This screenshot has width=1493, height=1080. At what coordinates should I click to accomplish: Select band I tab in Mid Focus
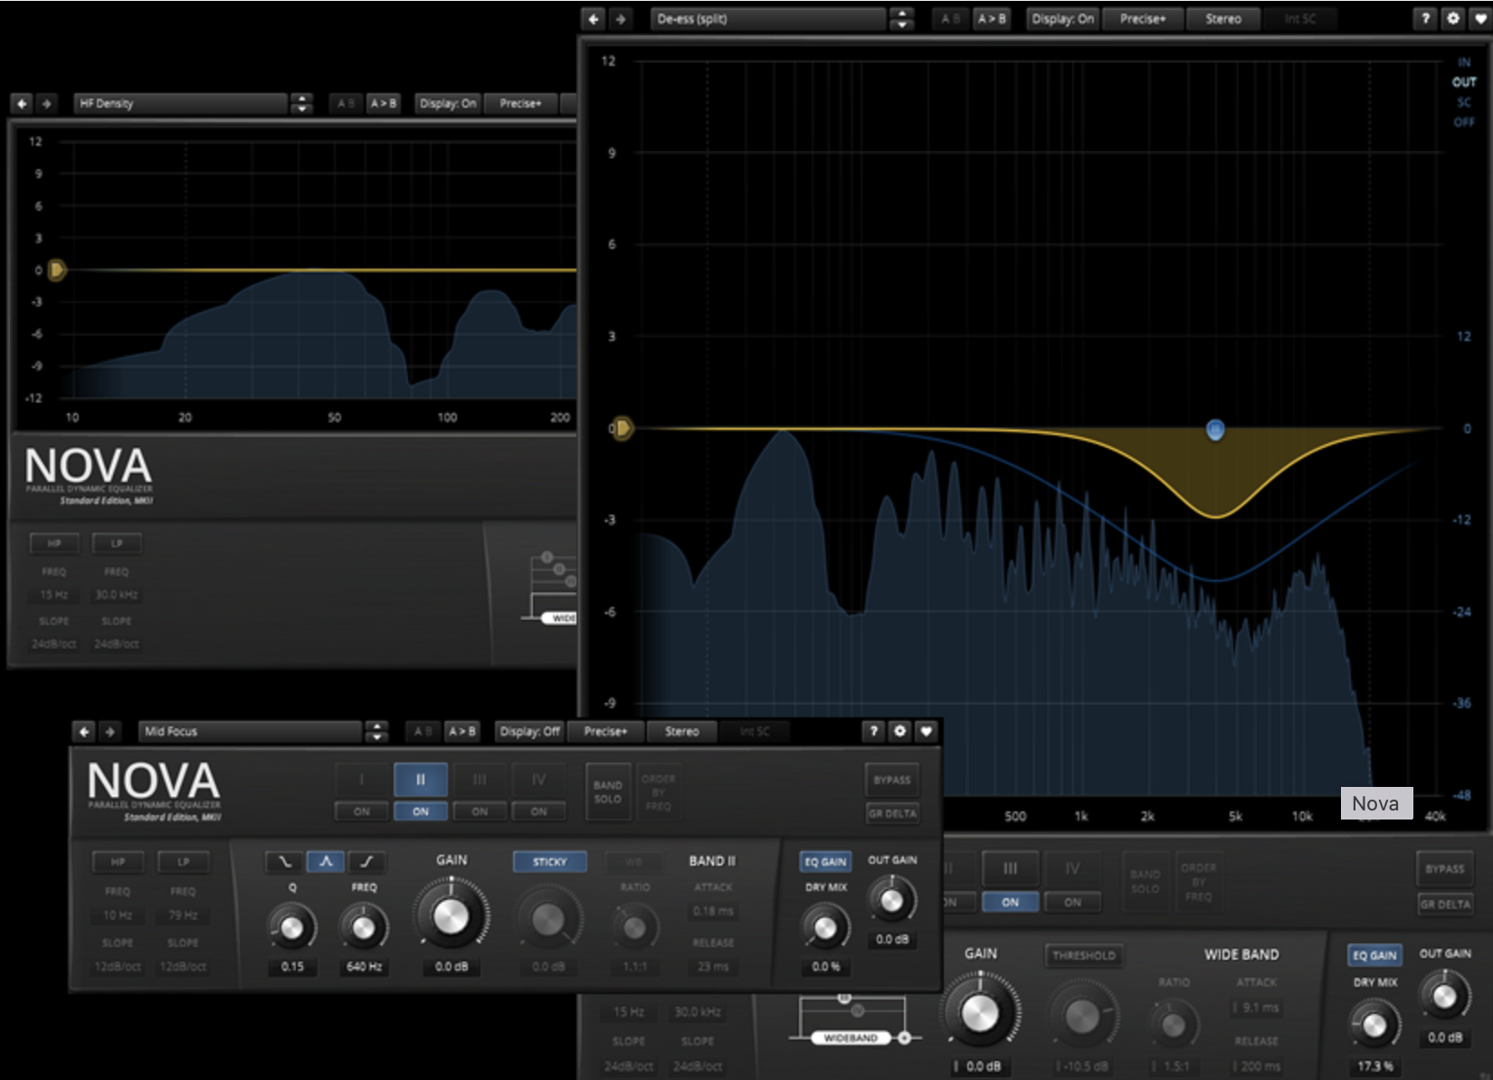point(362,780)
